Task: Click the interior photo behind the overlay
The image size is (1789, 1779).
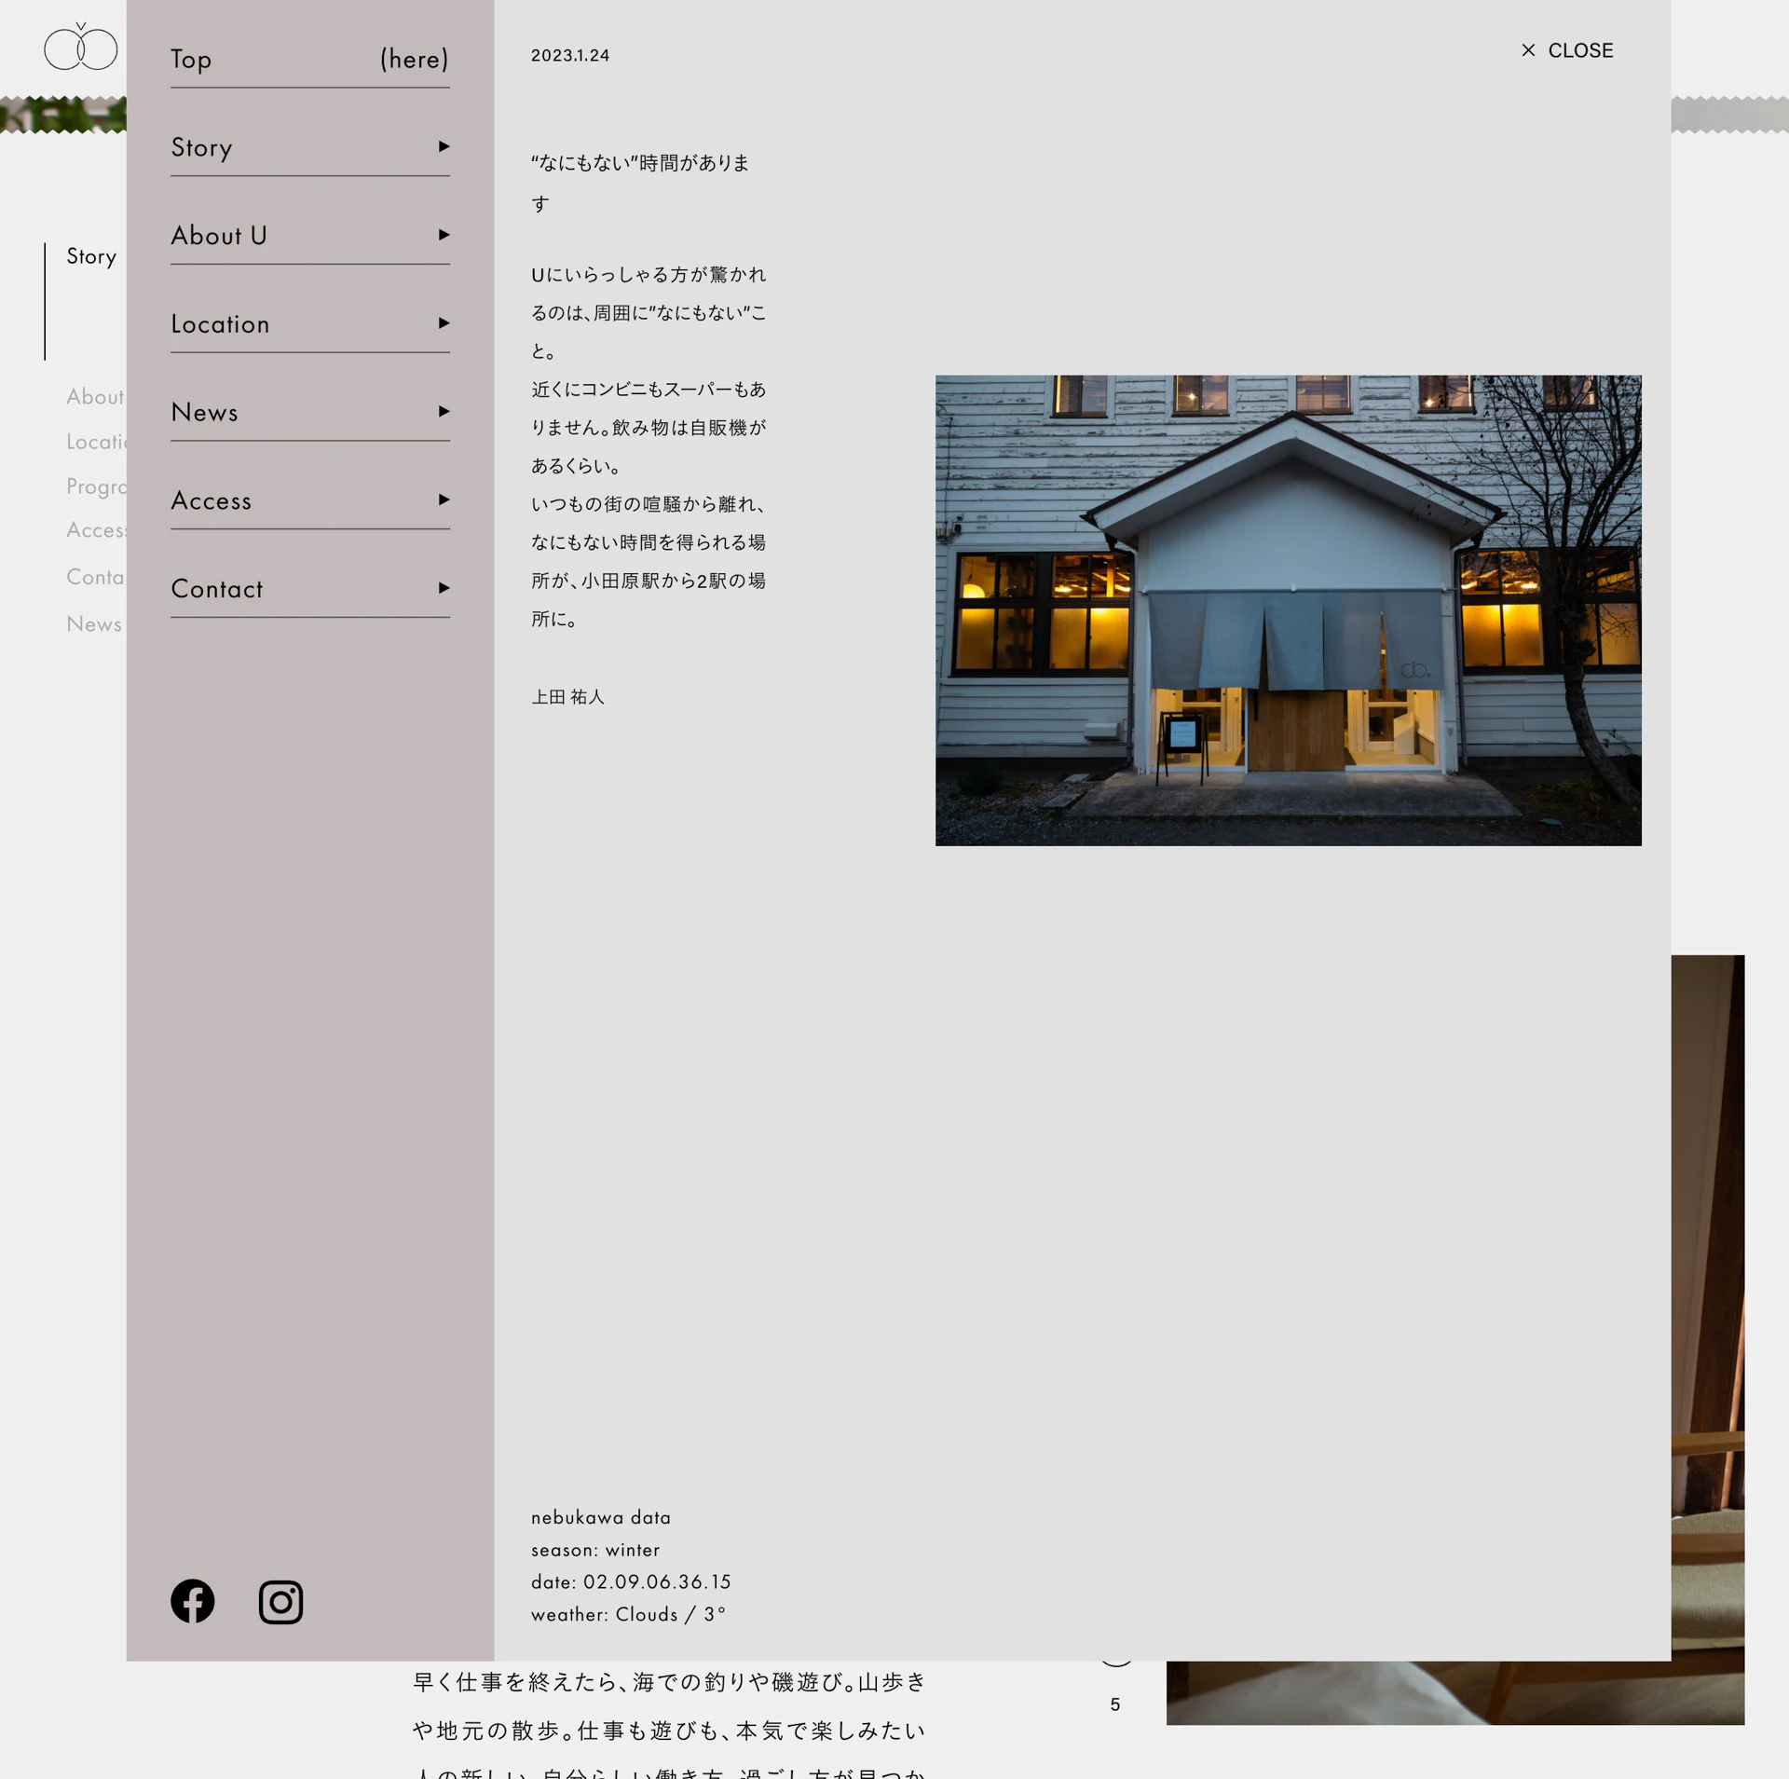Action: [1707, 1305]
